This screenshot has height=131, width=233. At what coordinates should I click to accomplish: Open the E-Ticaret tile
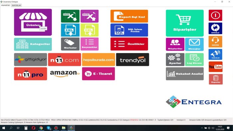click(x=99, y=74)
